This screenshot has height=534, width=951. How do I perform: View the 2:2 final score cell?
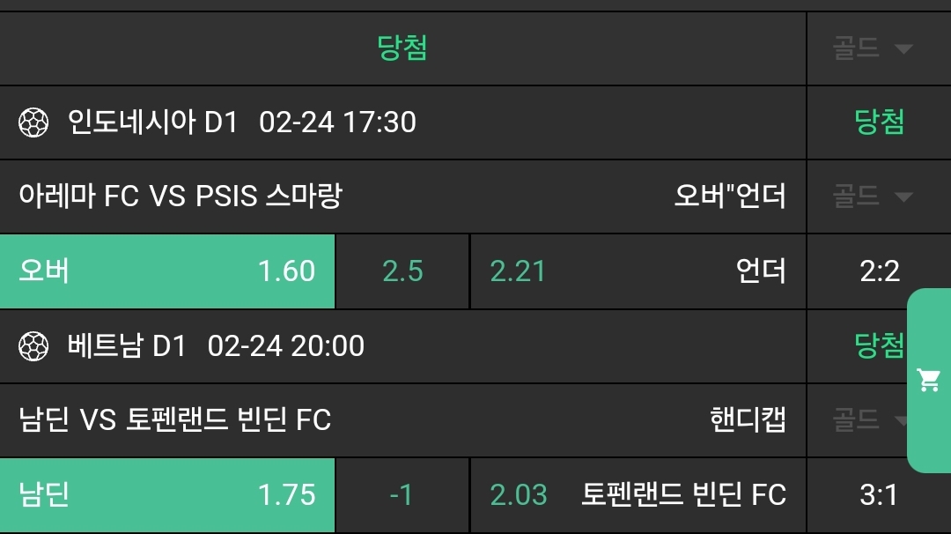tap(879, 271)
